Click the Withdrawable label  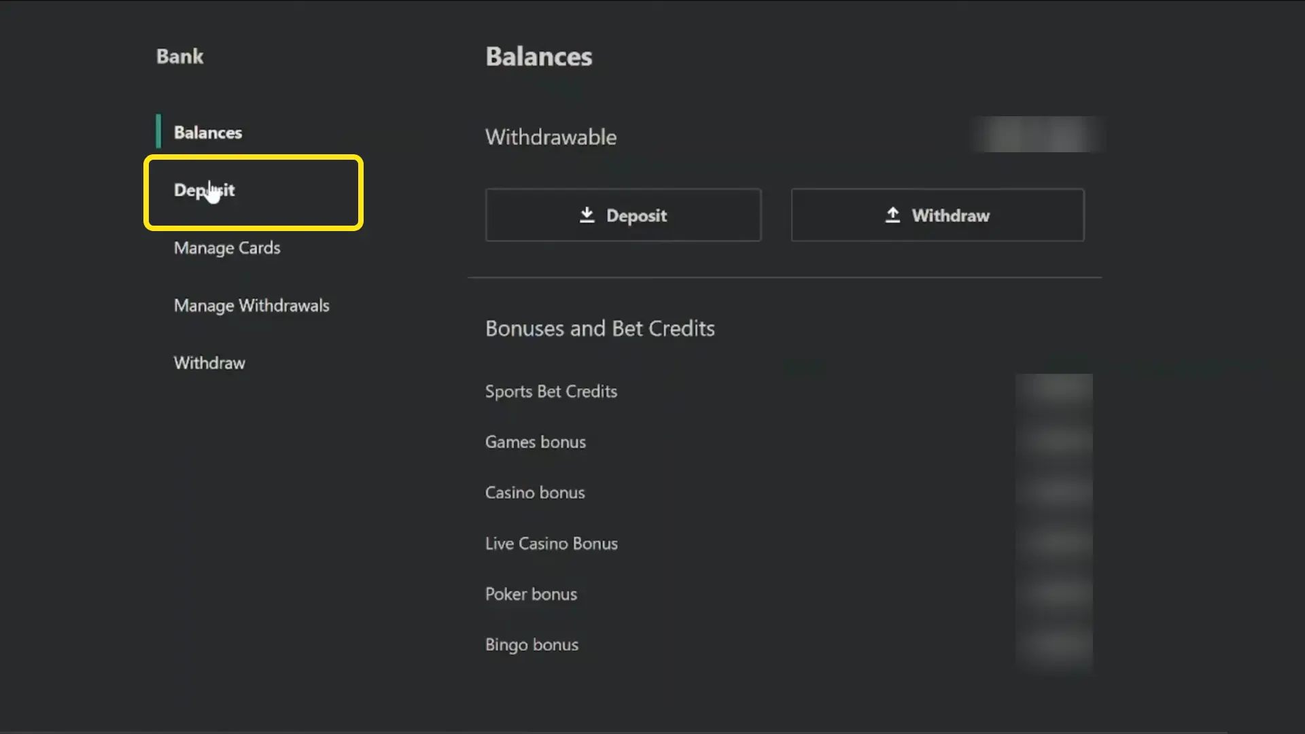click(551, 137)
